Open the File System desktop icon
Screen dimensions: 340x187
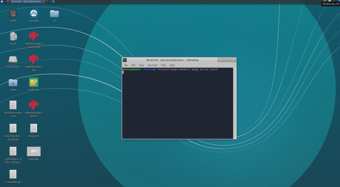click(x=13, y=60)
